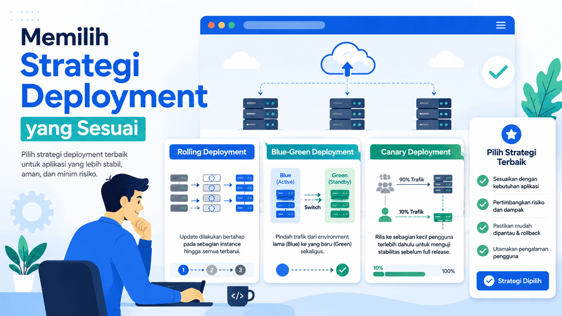562x316 pixels.
Task: Click the Blue-Green description text
Action: (312, 244)
